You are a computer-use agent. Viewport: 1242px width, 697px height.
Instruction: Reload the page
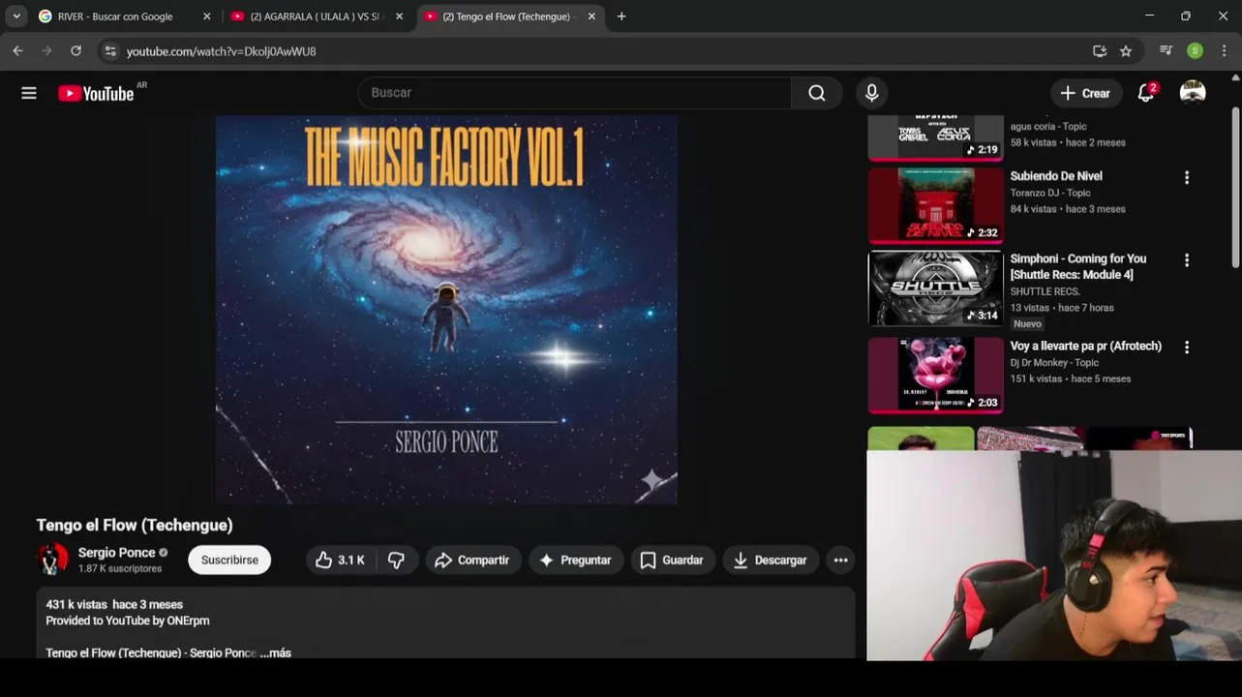[76, 51]
